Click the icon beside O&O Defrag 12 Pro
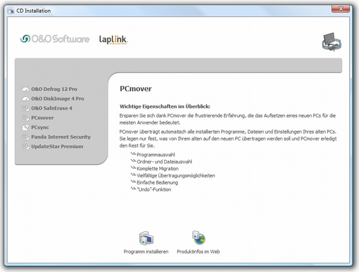This screenshot has width=359, height=272. click(x=25, y=89)
